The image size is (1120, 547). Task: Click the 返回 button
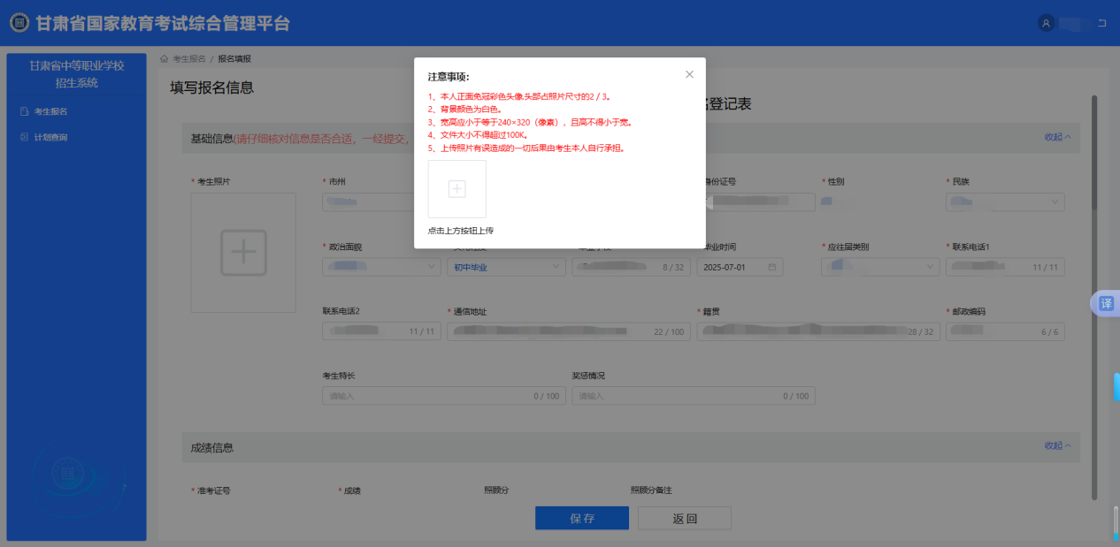click(684, 519)
